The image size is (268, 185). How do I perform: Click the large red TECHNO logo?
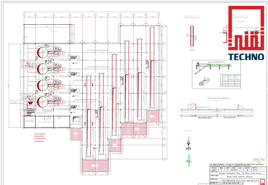coord(246,33)
